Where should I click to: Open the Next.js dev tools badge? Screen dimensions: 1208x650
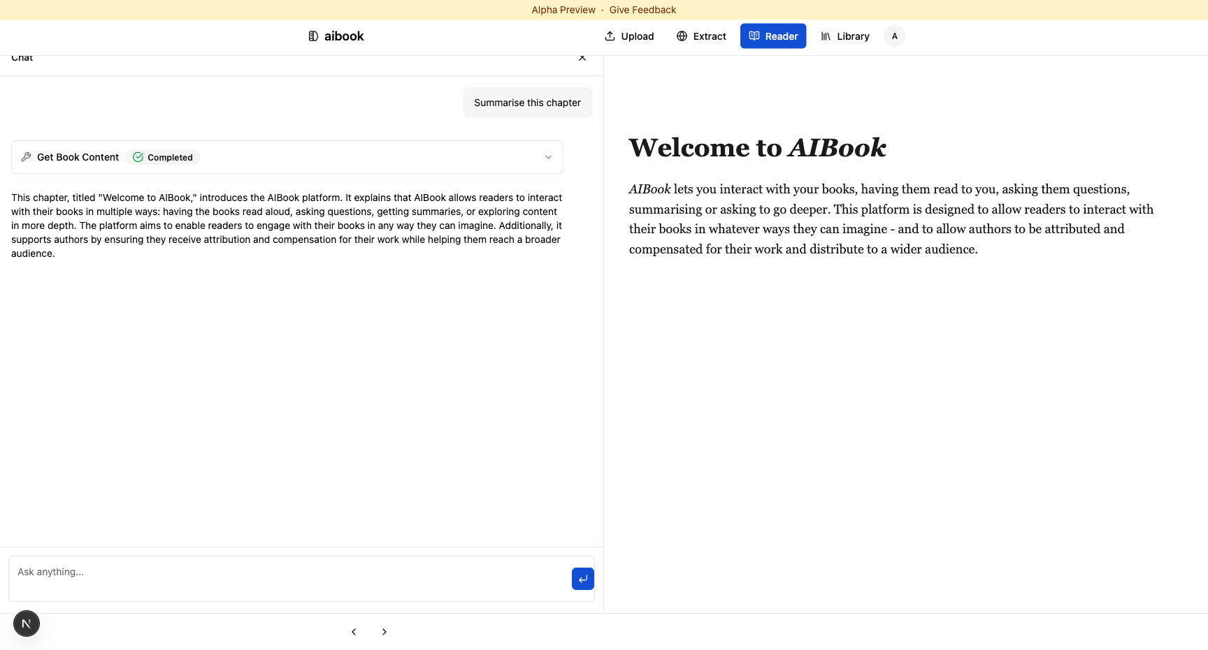(27, 623)
